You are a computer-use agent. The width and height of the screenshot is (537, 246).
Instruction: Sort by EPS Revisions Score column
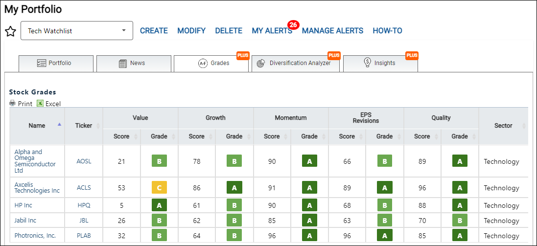click(x=347, y=136)
